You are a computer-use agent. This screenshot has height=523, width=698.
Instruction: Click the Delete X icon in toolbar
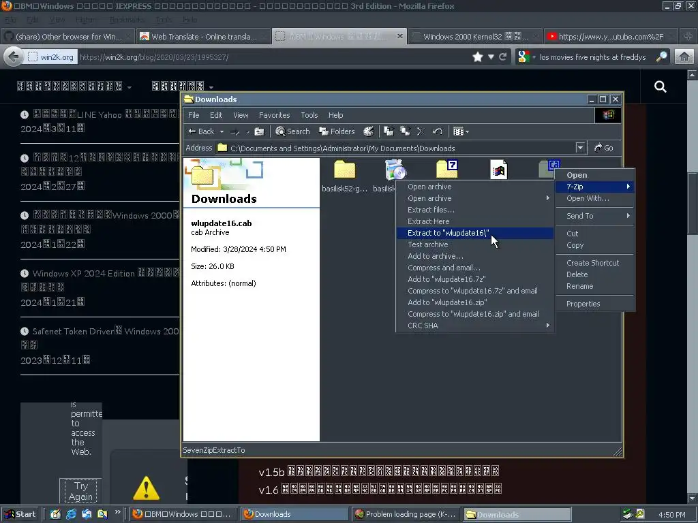(421, 131)
